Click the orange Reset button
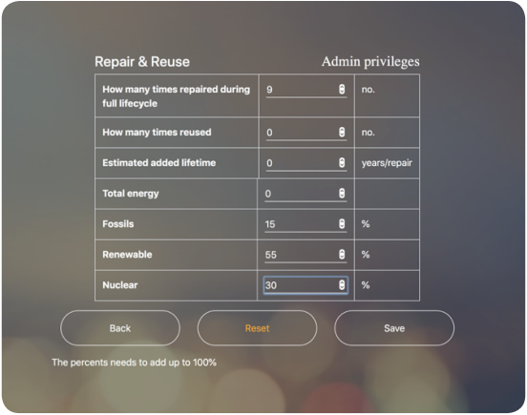The height and width of the screenshot is (415, 527). pyautogui.click(x=257, y=328)
